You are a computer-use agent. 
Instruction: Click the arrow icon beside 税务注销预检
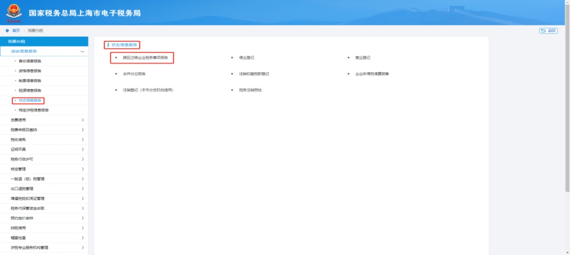pyautogui.click(x=232, y=90)
